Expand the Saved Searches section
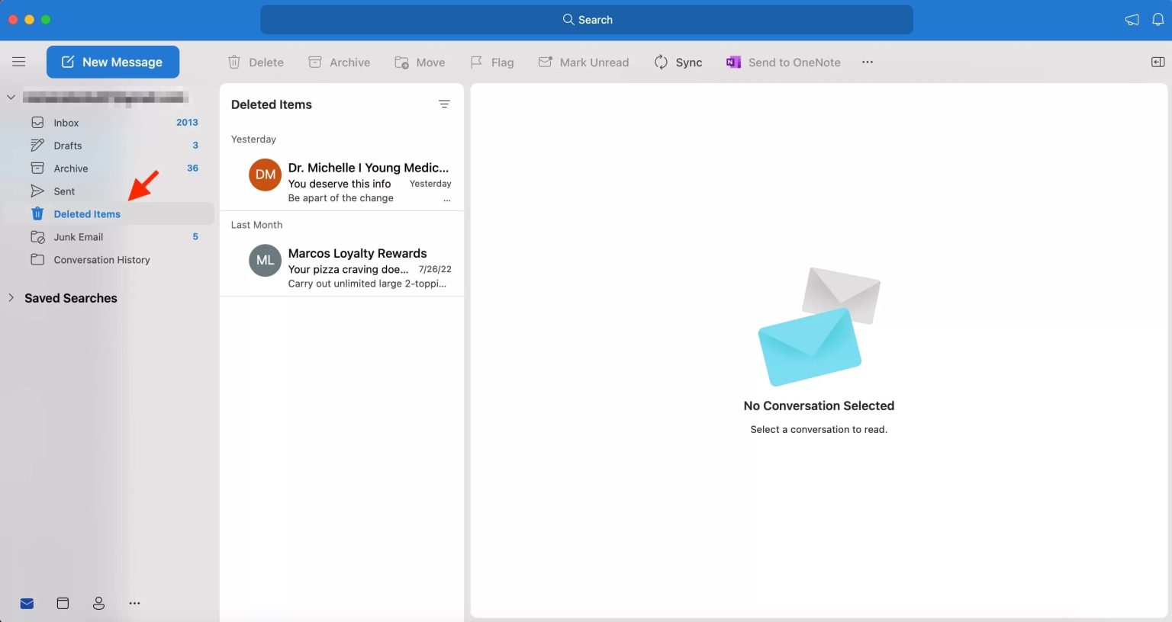 pyautogui.click(x=11, y=297)
